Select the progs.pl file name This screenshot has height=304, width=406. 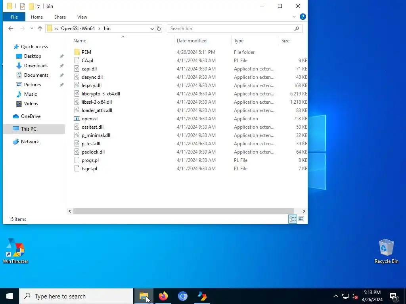[x=90, y=160]
